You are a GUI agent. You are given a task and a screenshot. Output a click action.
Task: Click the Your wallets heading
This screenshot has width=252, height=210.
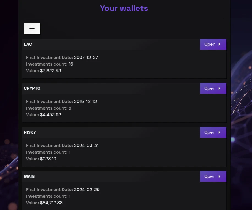(124, 8)
